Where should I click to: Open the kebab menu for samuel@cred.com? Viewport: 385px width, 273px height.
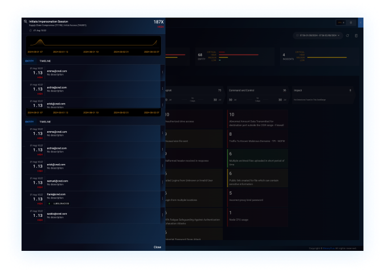162,183
